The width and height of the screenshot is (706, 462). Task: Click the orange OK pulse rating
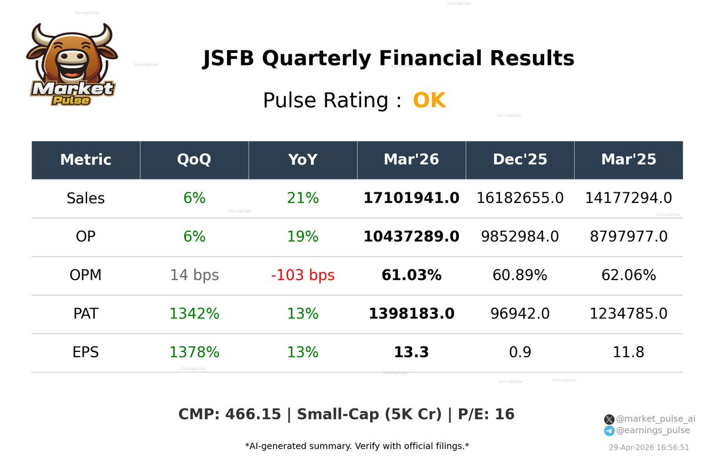(x=429, y=101)
